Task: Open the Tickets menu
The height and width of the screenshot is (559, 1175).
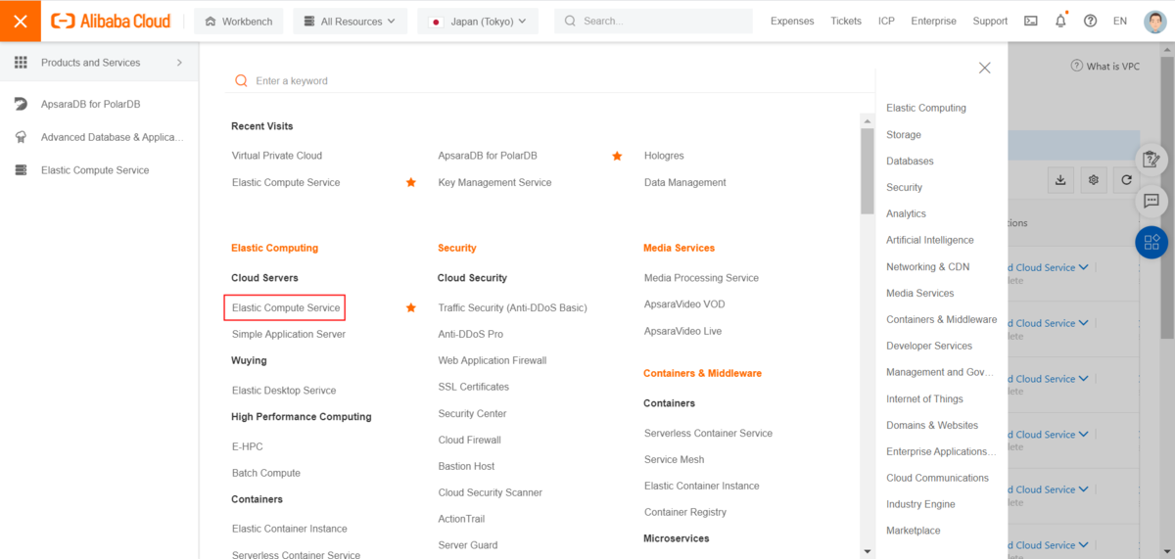Action: pos(846,21)
